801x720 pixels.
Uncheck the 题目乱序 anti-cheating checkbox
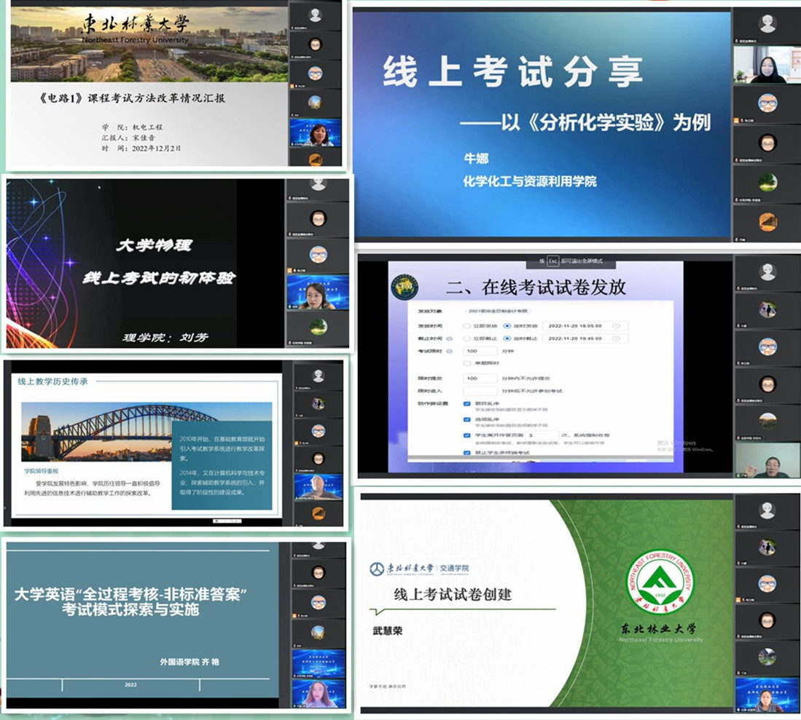467,403
